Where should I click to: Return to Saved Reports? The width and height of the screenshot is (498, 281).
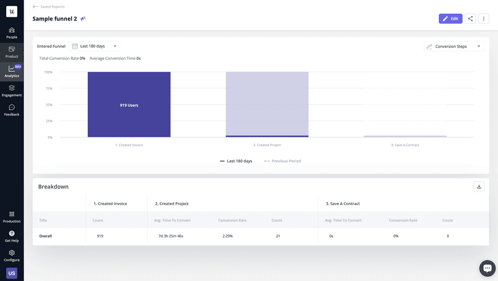coord(52,7)
